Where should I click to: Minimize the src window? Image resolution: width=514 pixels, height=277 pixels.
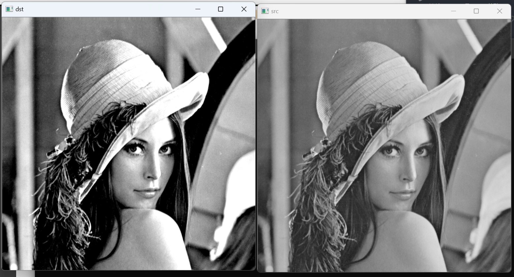tap(453, 11)
